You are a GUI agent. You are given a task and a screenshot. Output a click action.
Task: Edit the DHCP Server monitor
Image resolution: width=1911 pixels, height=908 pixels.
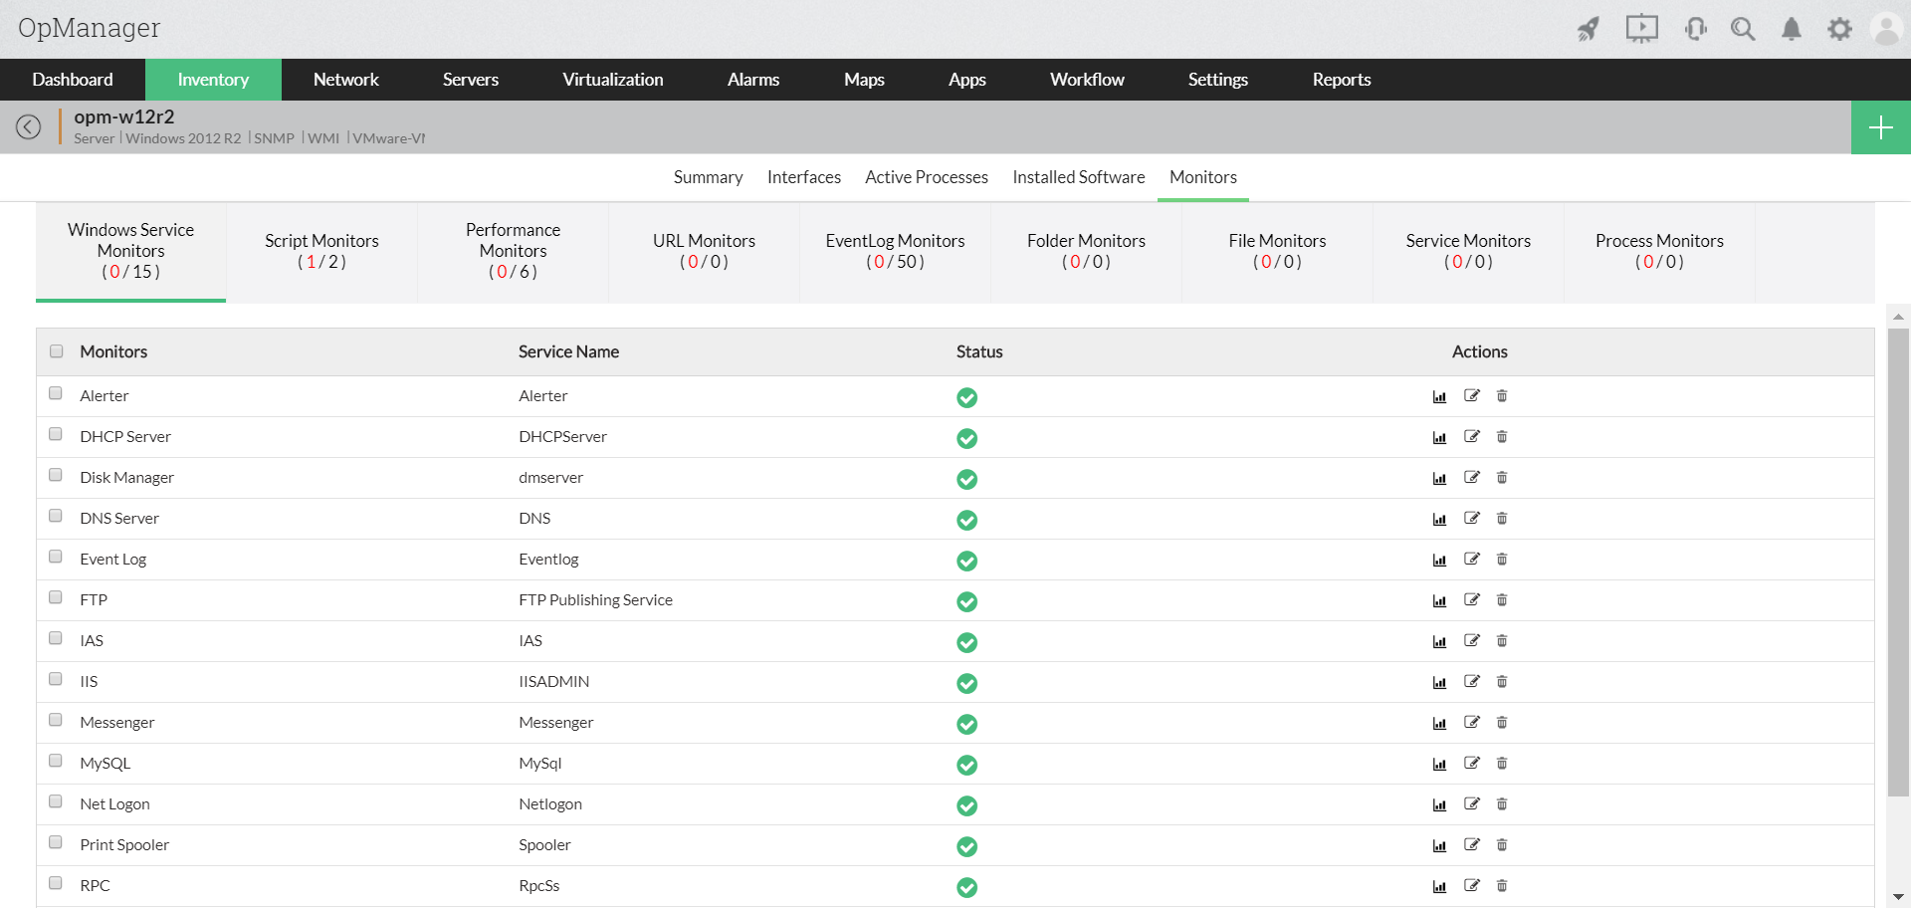coord(1471,436)
